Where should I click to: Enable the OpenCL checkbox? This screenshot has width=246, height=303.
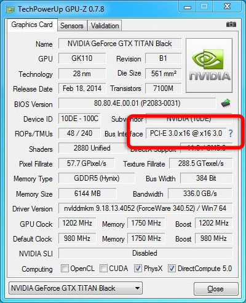tap(65, 268)
